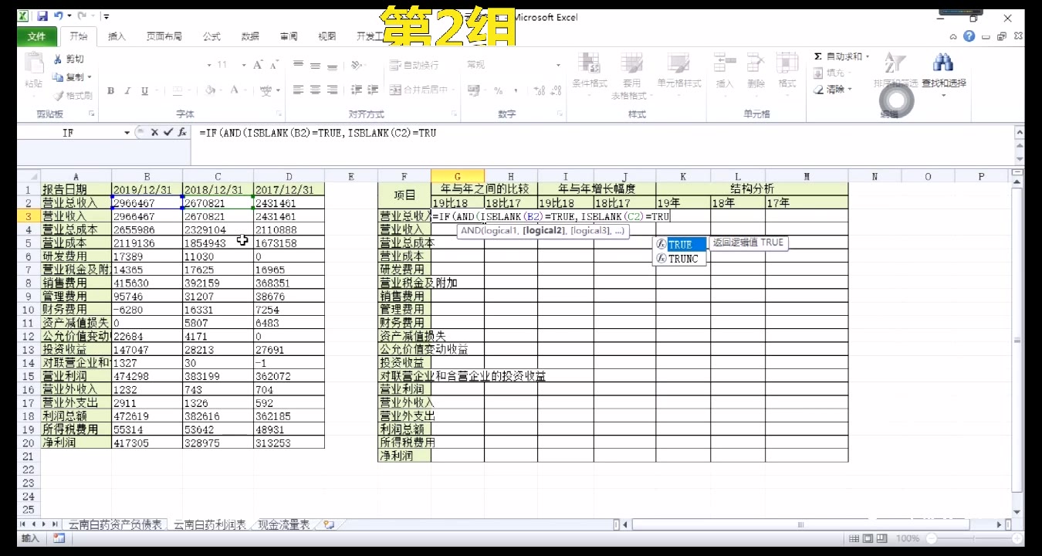Toggle Center text alignment

pyautogui.click(x=315, y=90)
